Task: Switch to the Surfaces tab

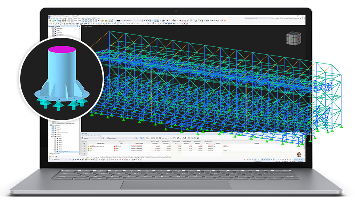Action: click(131, 157)
